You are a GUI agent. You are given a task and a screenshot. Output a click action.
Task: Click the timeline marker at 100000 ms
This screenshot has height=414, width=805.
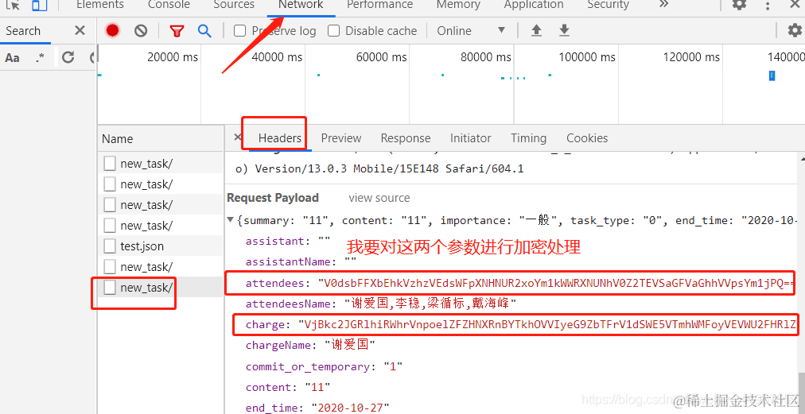[587, 57]
